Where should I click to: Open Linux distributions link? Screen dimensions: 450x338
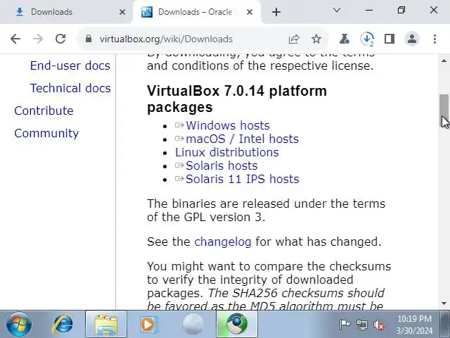click(x=226, y=152)
